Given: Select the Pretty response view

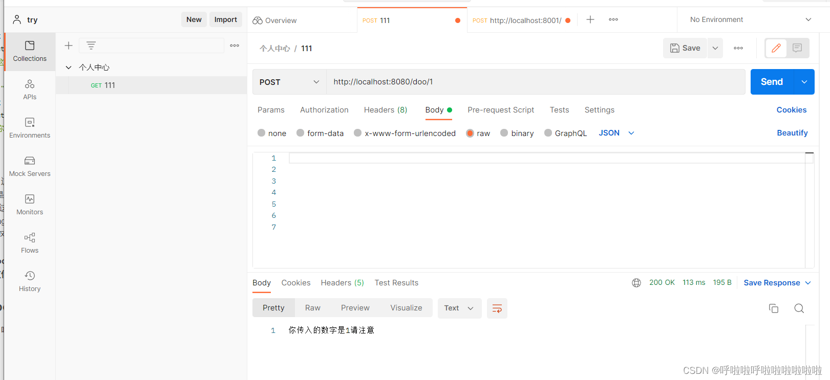Looking at the screenshot, I should [x=273, y=308].
